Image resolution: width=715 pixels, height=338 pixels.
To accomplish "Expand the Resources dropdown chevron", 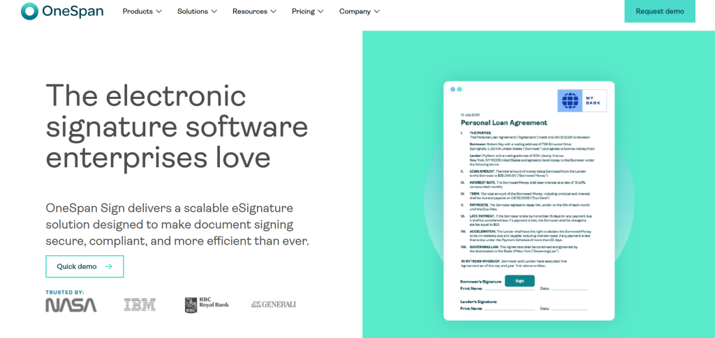I will [273, 11].
